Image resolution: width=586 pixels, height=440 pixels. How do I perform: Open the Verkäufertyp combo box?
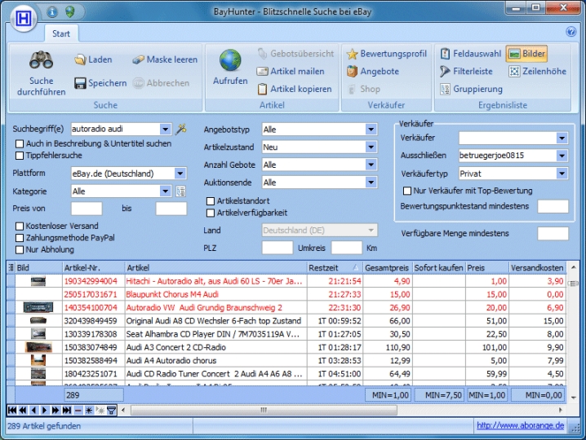click(562, 174)
